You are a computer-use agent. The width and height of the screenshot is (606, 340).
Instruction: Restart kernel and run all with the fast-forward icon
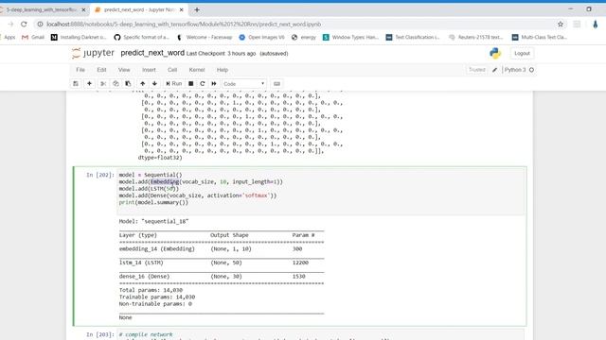tap(214, 84)
